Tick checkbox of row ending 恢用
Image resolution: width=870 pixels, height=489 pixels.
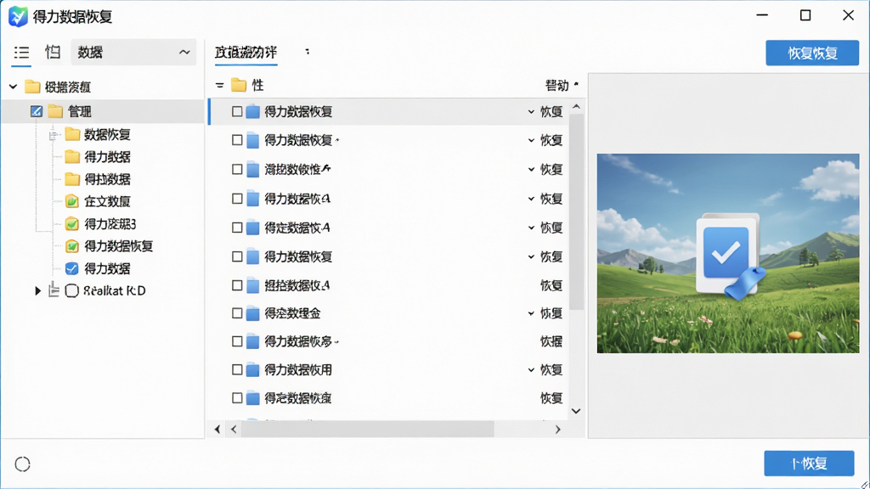(237, 370)
